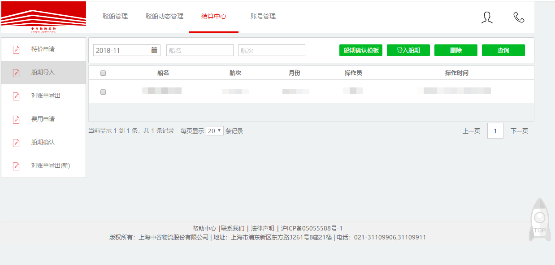
Task: Open 帮助中心 footer link
Action: click(x=204, y=228)
